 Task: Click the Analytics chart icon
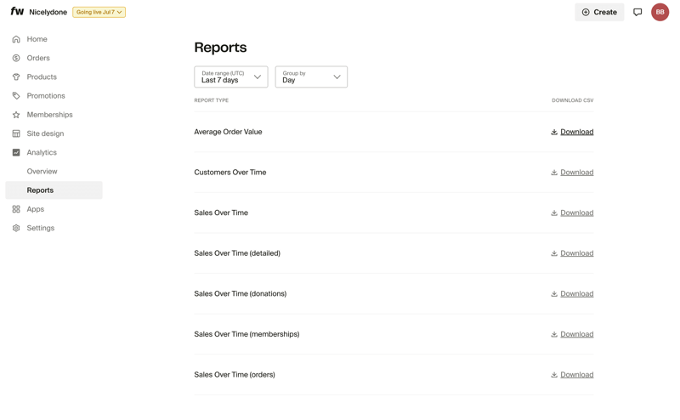16,152
